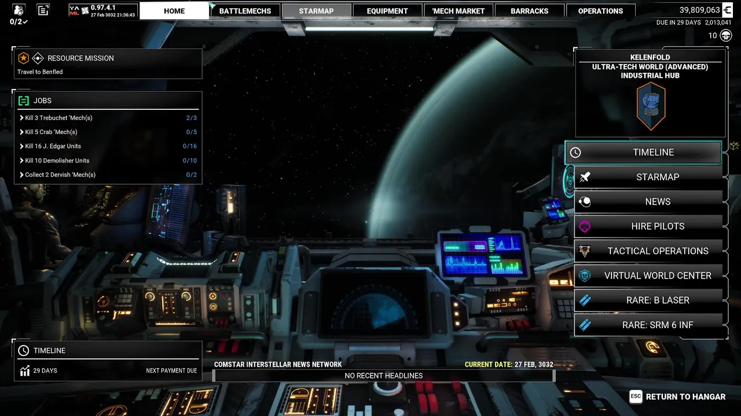This screenshot has height=416, width=741.
Task: Click the clock icon in bottom Timeline panel
Action: point(24,351)
